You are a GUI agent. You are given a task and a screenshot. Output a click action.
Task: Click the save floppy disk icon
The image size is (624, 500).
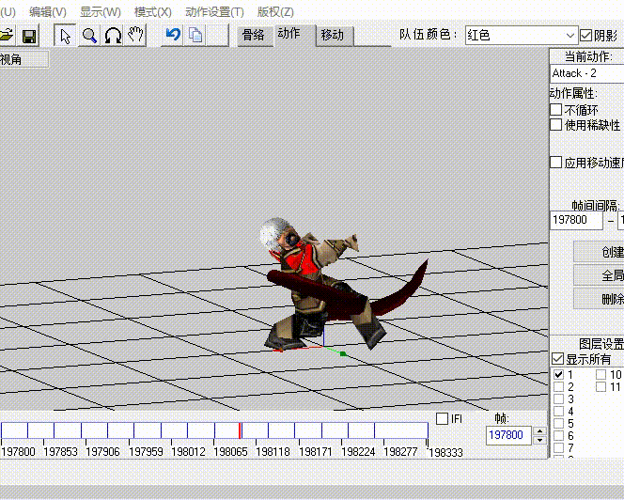(29, 36)
